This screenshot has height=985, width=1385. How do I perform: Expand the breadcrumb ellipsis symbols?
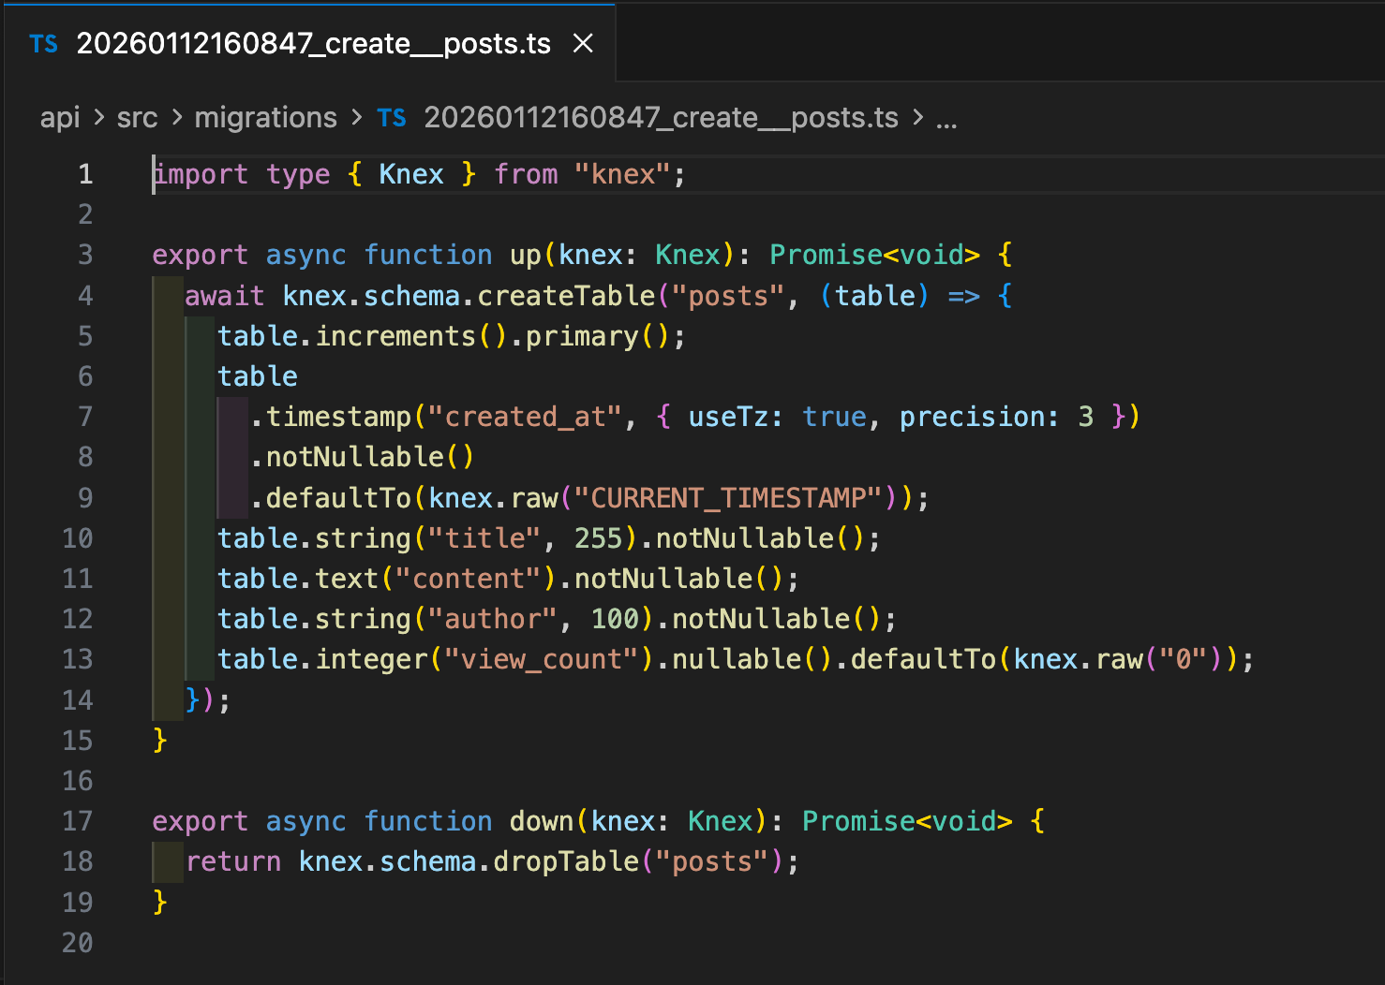946,119
